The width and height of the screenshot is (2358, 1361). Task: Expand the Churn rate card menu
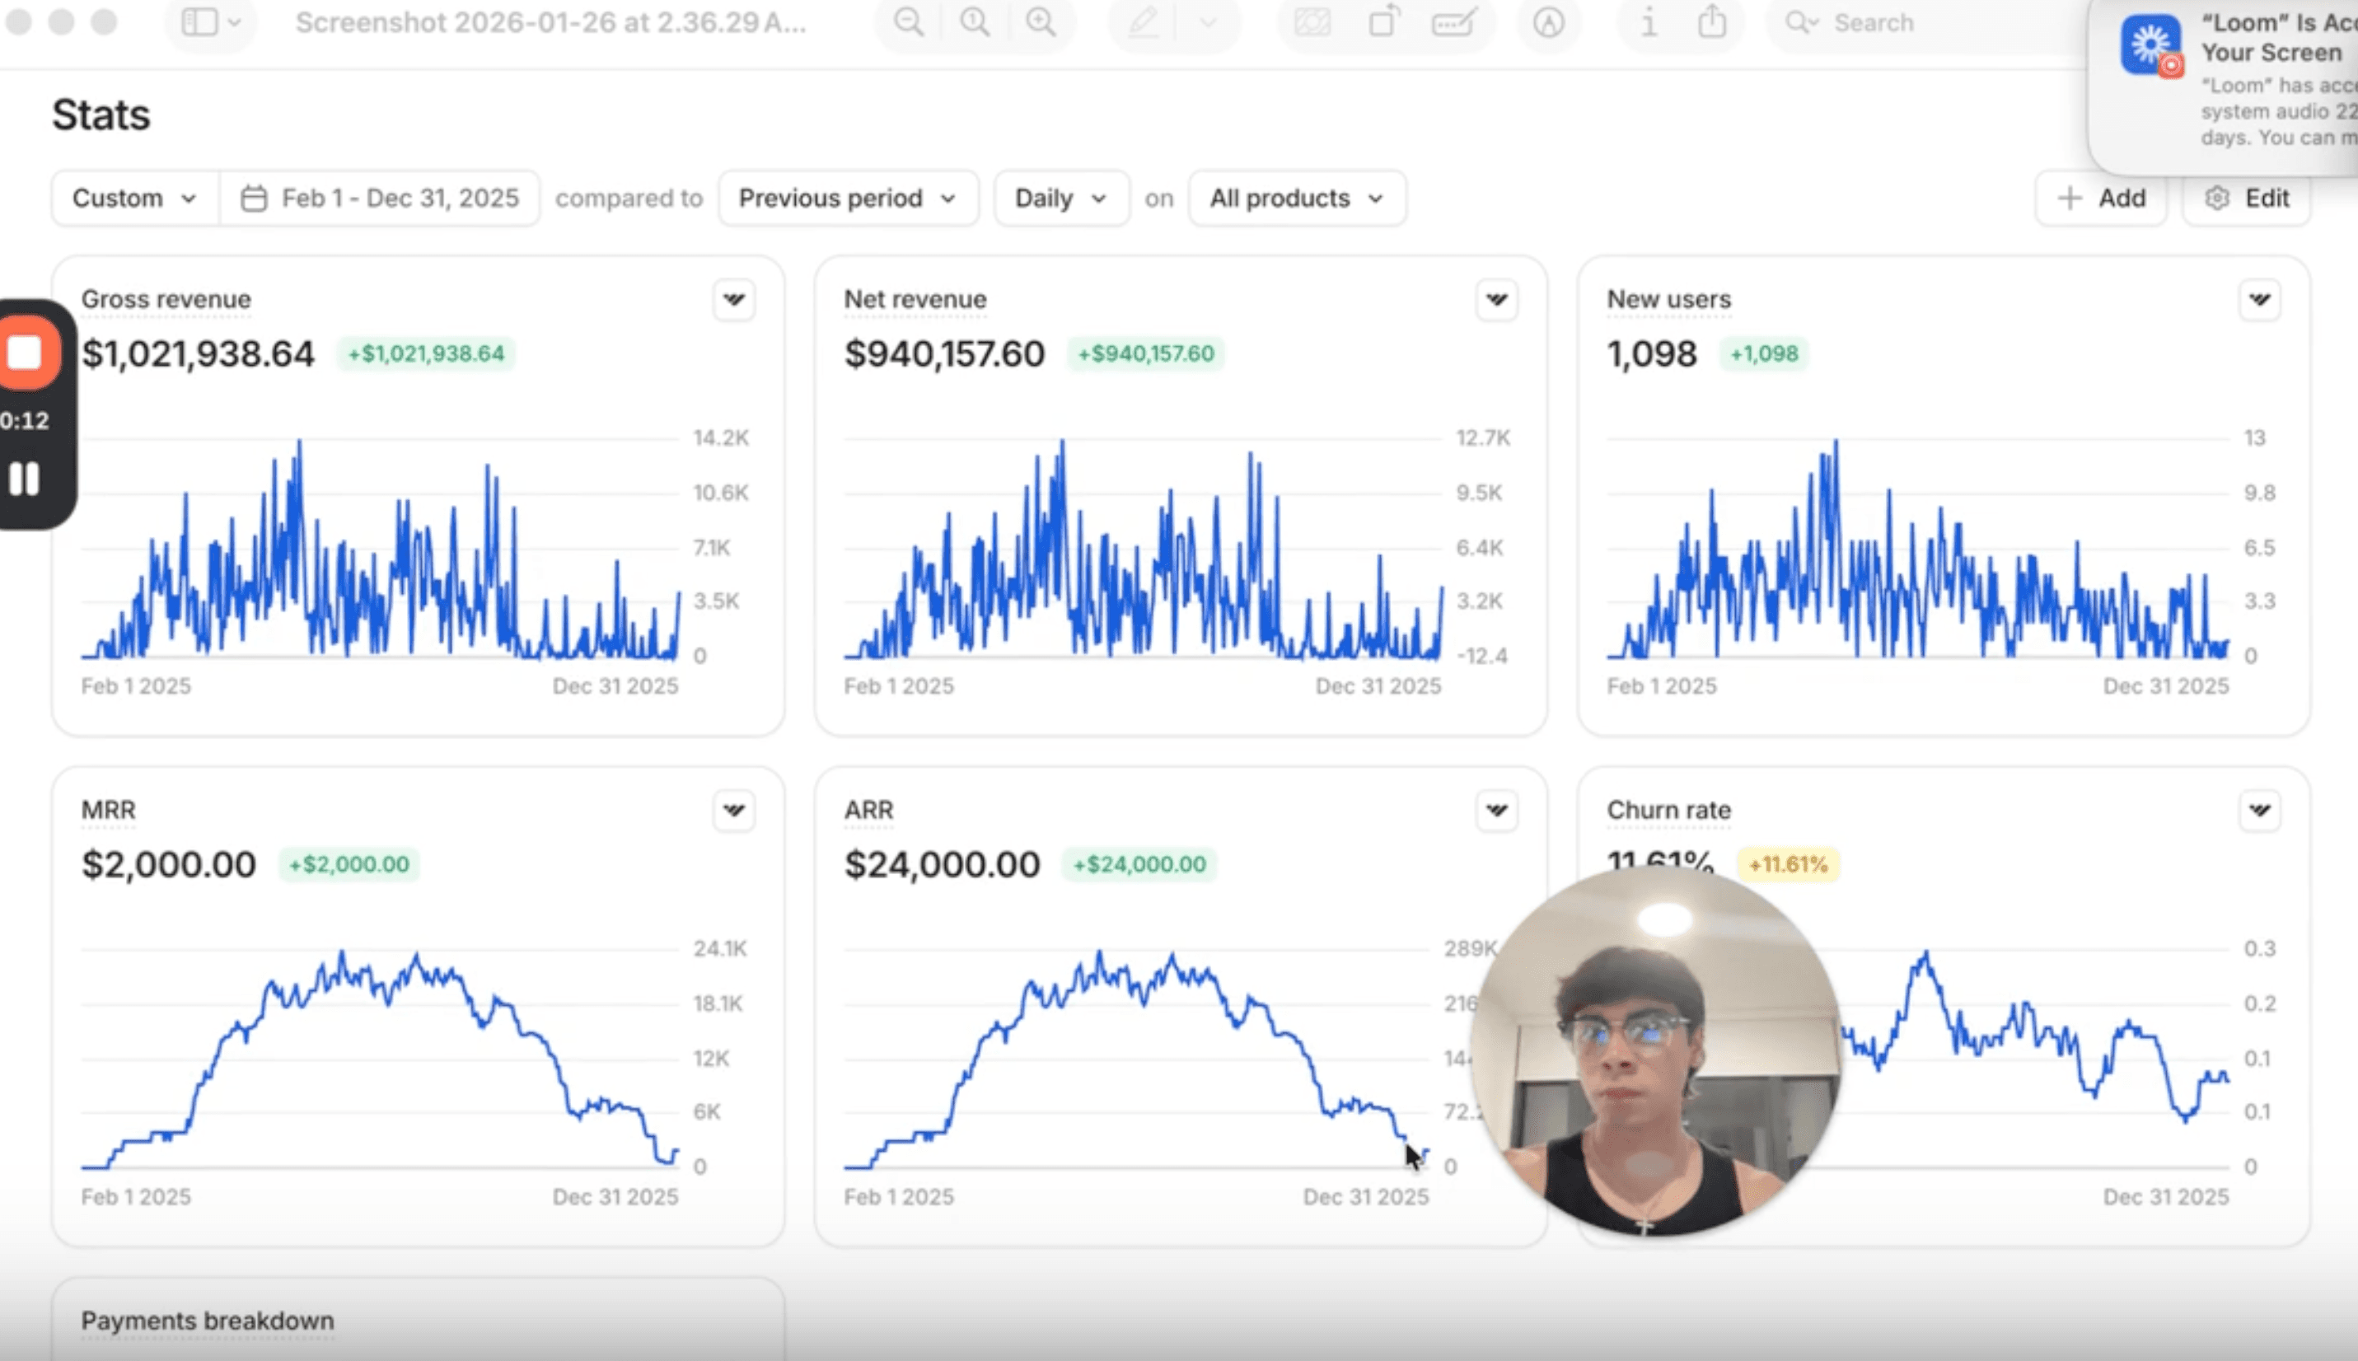(2259, 811)
